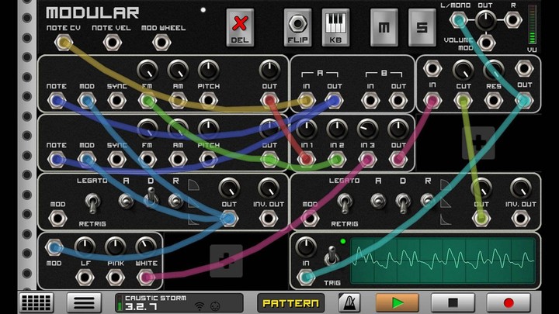Click CAUSTIC STORM 3.2.7 song display
The width and height of the screenshot is (559, 314).
(x=179, y=303)
